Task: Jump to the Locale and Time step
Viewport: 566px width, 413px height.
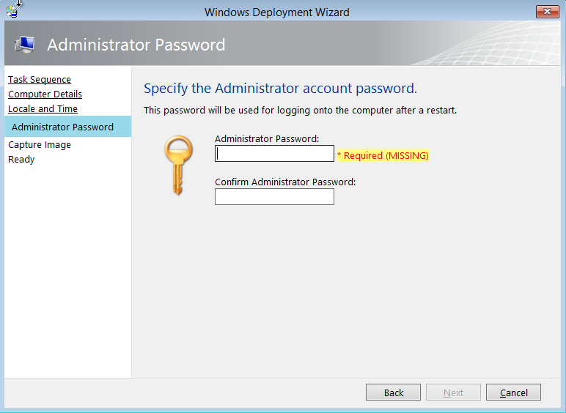Action: pyautogui.click(x=43, y=109)
